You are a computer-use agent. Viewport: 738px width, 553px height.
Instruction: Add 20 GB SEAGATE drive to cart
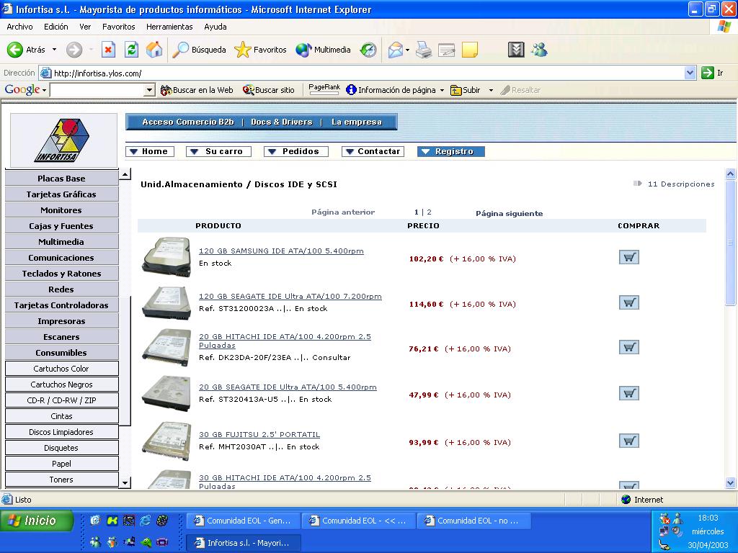[x=628, y=393]
